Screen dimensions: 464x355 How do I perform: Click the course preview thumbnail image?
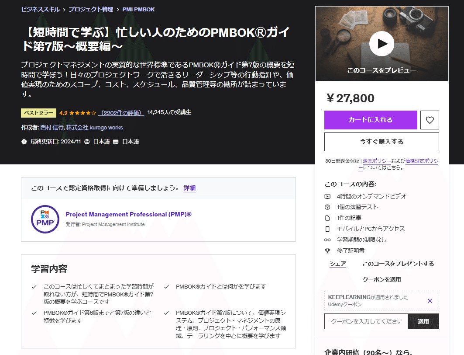(x=382, y=44)
